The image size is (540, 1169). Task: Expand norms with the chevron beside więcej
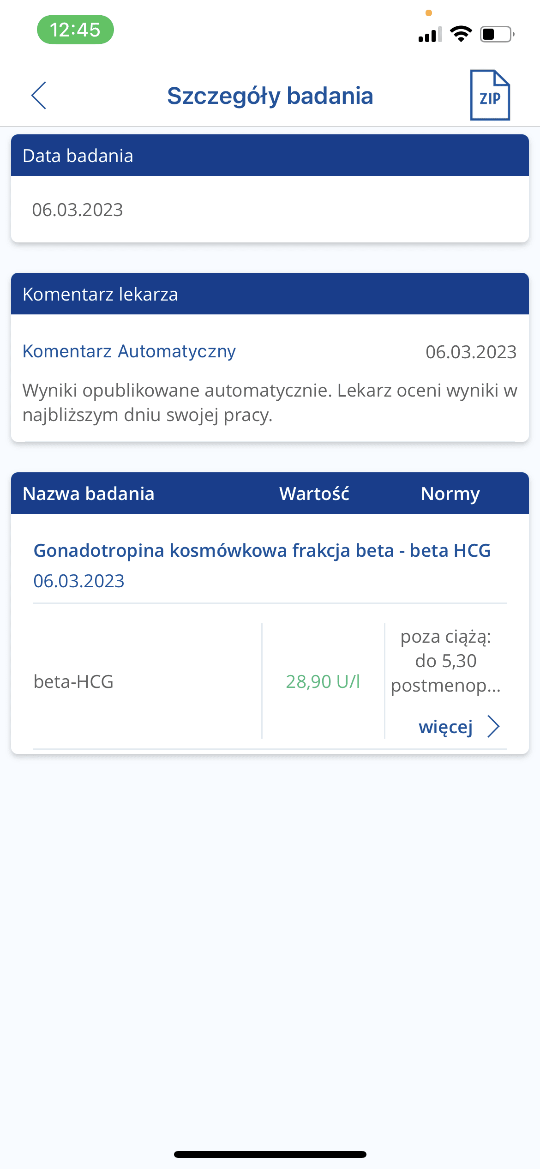(x=494, y=727)
